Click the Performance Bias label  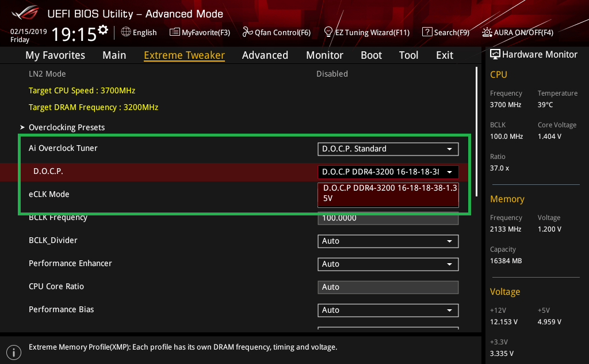61,309
